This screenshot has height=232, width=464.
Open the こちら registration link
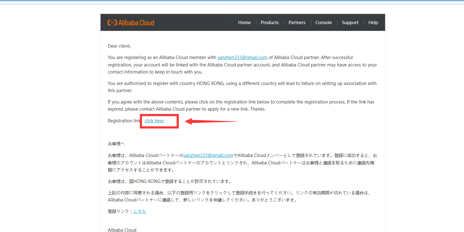pos(140,211)
